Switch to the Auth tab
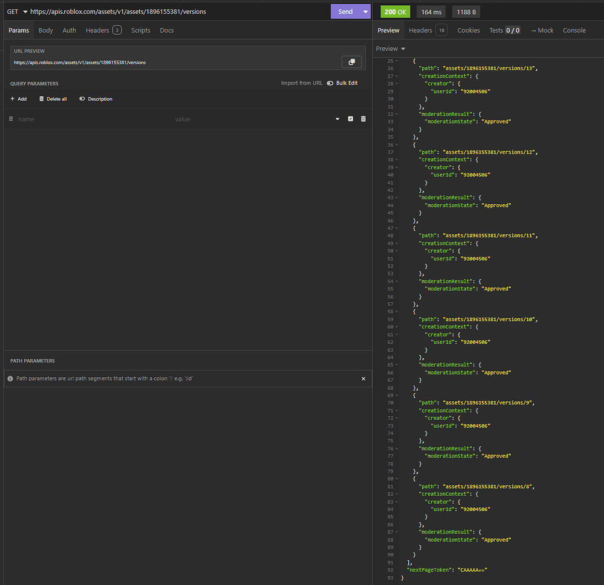This screenshot has height=585, width=604. coord(70,30)
